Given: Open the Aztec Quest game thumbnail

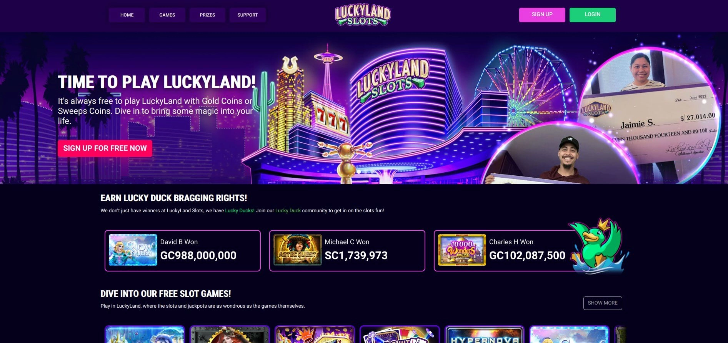Looking at the screenshot, I should pos(297,250).
